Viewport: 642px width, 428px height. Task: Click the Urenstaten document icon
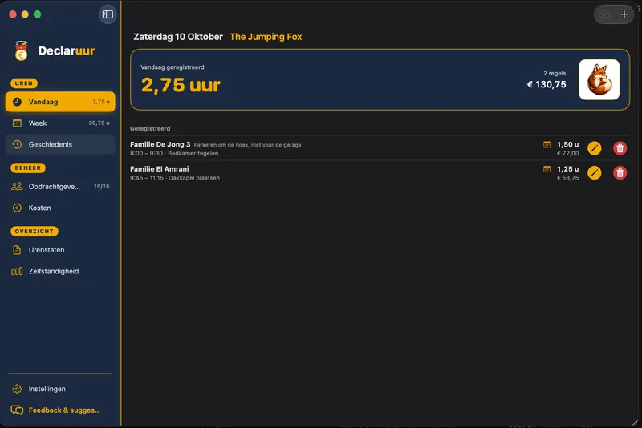[17, 250]
